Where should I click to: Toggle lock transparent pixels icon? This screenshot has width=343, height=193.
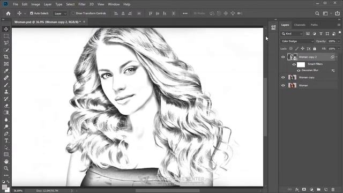290,49
